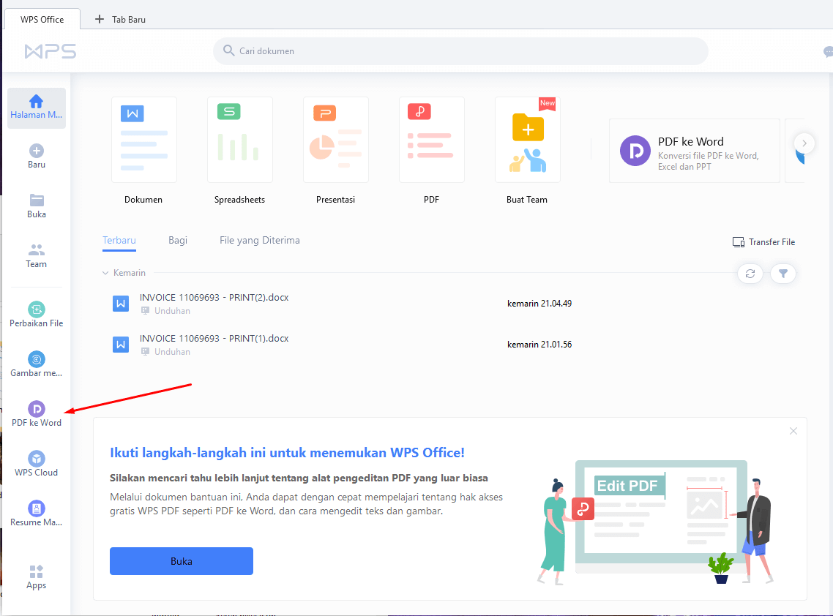833x616 pixels.
Task: Switch to the File yang Diterima tab
Action: coord(259,241)
